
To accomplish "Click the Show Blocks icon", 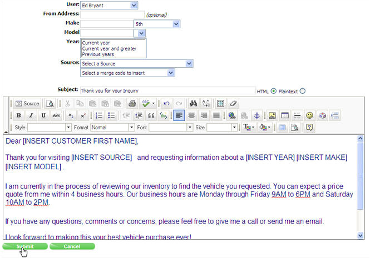I will [294, 128].
